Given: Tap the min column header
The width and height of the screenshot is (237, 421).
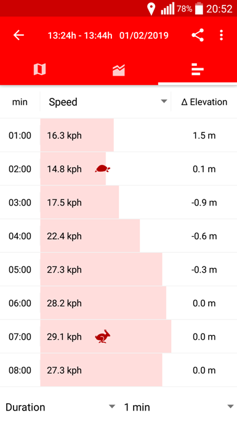Looking at the screenshot, I should click(x=20, y=102).
